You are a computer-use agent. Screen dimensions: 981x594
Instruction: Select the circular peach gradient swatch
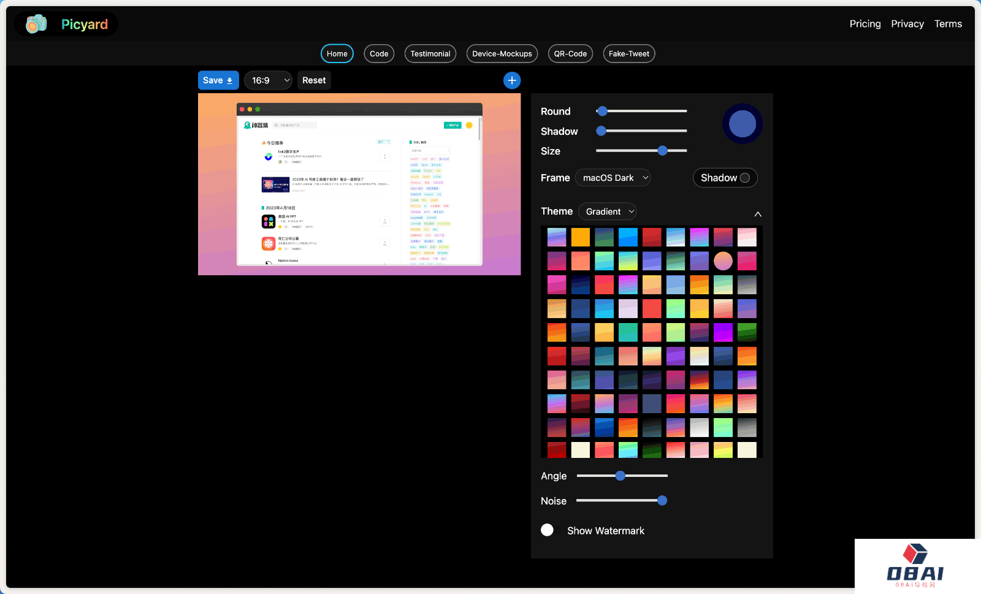click(723, 261)
